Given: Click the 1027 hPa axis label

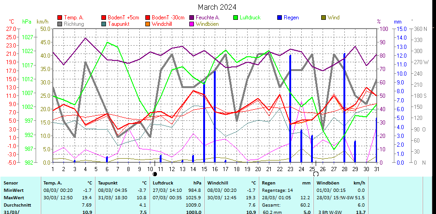Looking at the screenshot, I should (x=27, y=37).
